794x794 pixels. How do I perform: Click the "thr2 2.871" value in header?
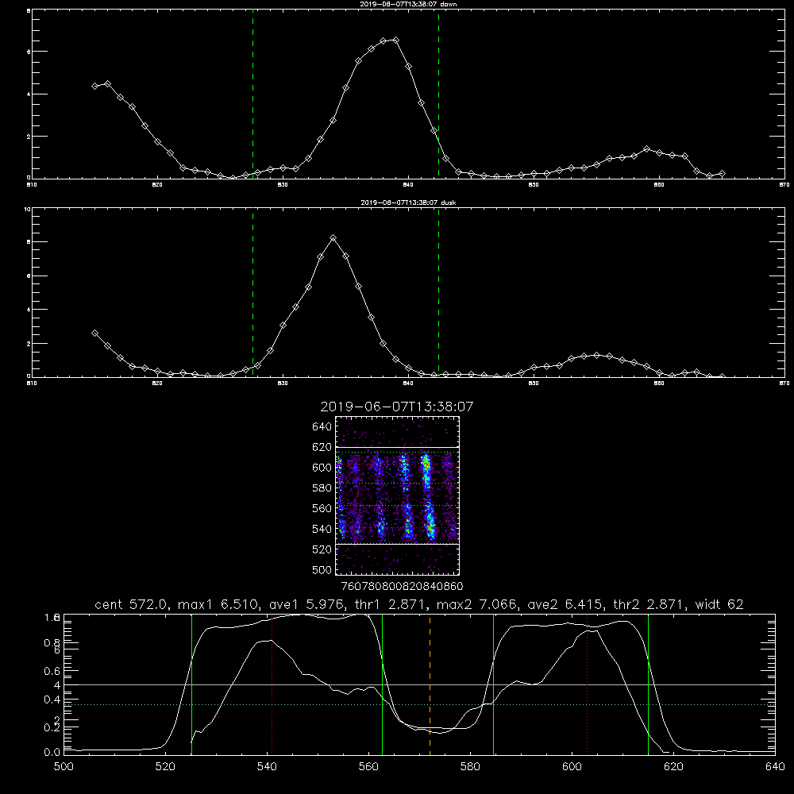(649, 604)
